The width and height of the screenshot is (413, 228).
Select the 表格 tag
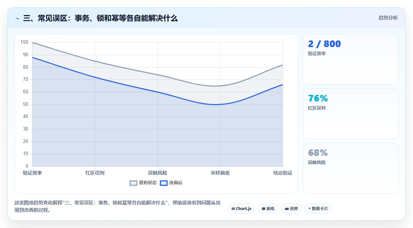[x=268, y=209]
